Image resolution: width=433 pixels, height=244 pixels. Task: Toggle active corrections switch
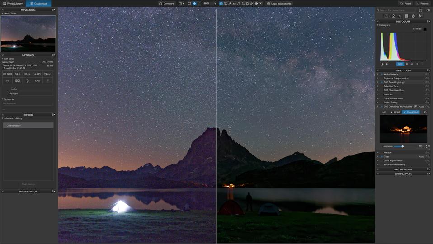point(428,10)
